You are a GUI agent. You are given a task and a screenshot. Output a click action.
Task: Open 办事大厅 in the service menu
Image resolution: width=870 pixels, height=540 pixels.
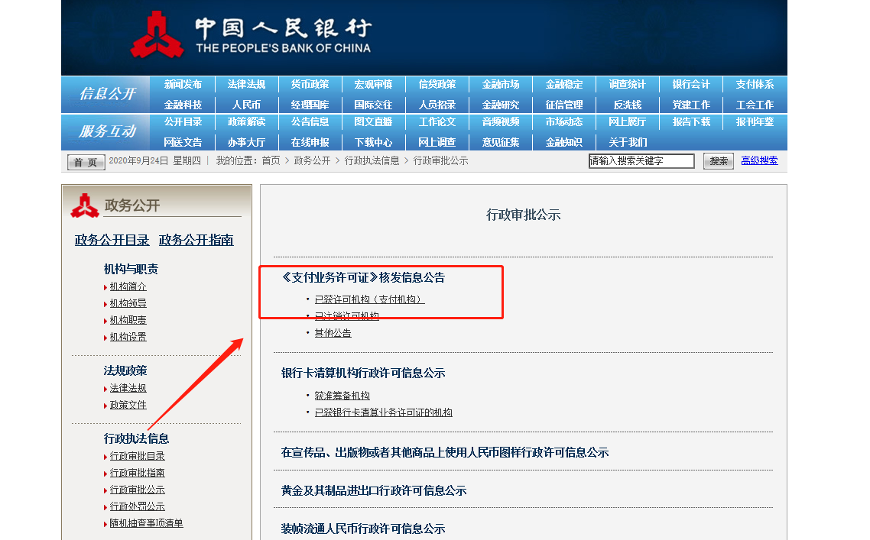pyautogui.click(x=246, y=142)
